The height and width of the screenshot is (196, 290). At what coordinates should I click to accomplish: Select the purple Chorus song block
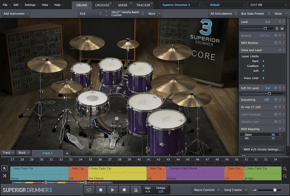[195, 173]
